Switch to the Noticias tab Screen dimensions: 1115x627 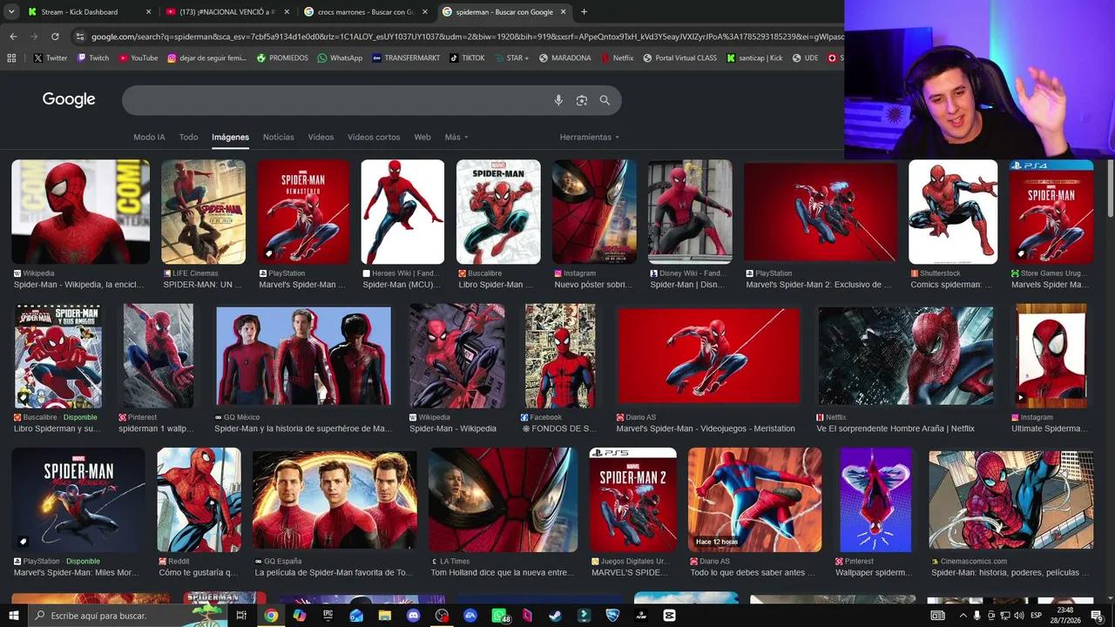[x=279, y=137]
